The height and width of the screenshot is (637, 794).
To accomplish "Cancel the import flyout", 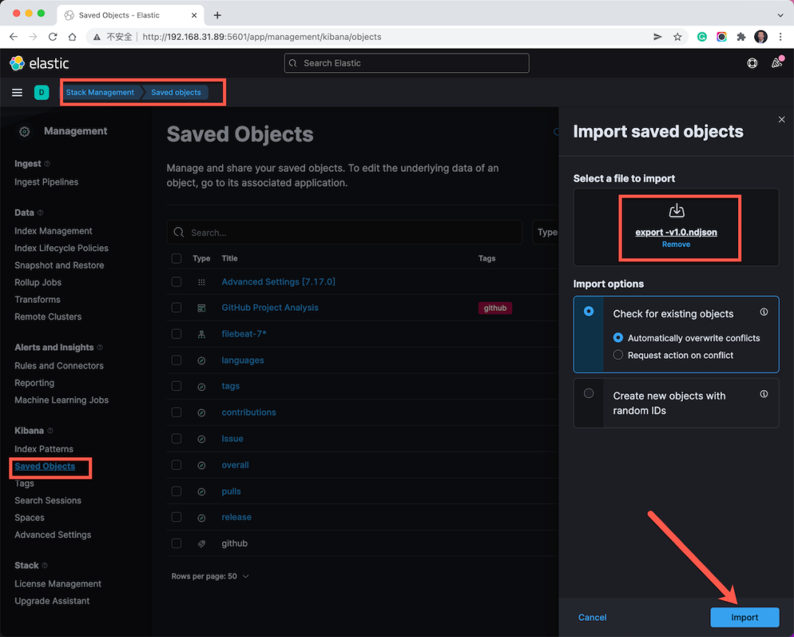I will click(x=592, y=617).
